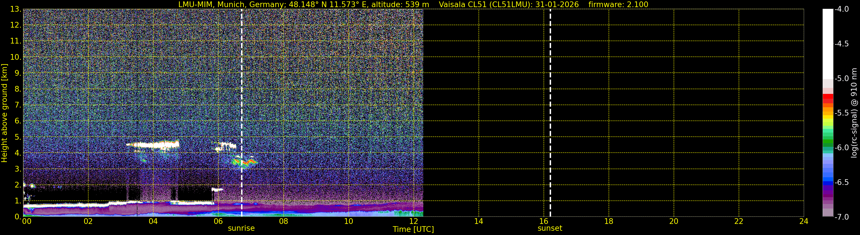Click the colorbar tick label '-4.0'
860x235 pixels.
click(x=841, y=9)
